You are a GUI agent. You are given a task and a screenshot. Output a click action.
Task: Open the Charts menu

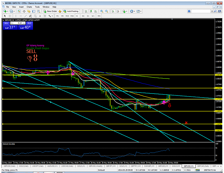pyautogui.click(x=29, y=7)
